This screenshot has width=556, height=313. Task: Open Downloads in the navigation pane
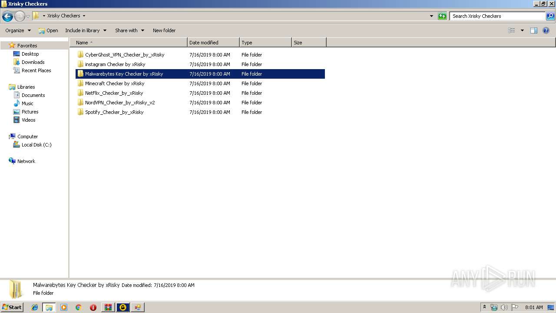33,62
